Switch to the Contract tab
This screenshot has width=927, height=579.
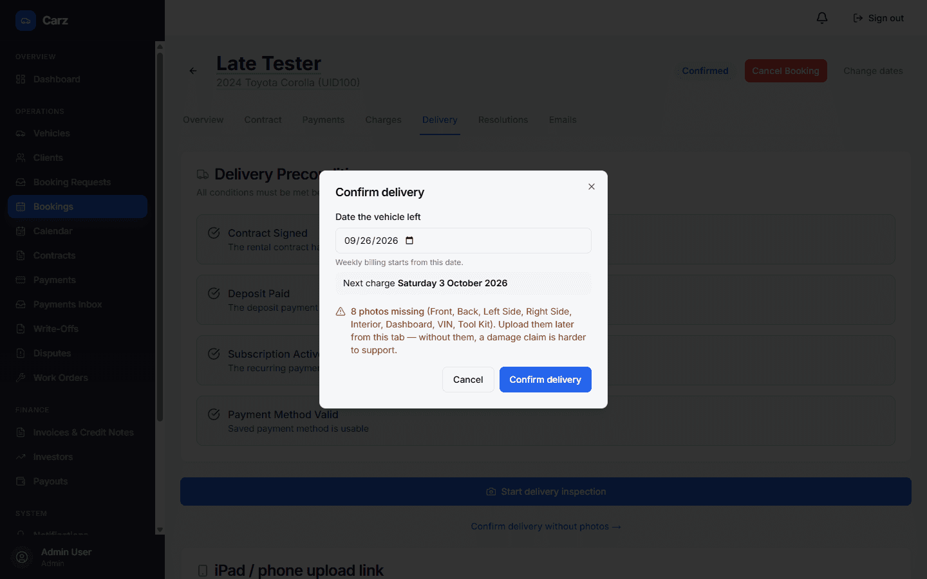(263, 120)
